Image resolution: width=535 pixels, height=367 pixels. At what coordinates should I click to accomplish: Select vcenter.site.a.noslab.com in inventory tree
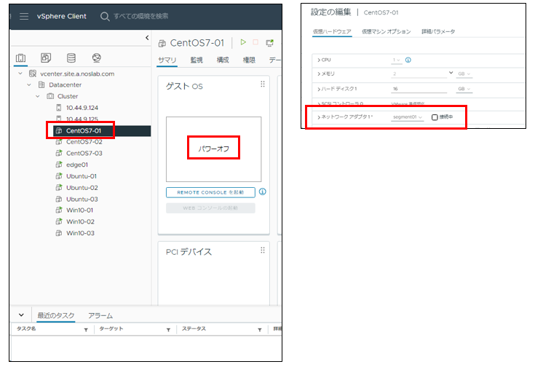coord(77,74)
